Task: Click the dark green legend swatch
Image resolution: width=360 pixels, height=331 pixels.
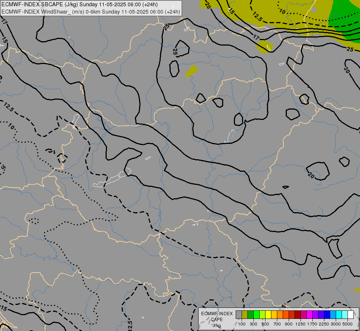Action: 250,314
